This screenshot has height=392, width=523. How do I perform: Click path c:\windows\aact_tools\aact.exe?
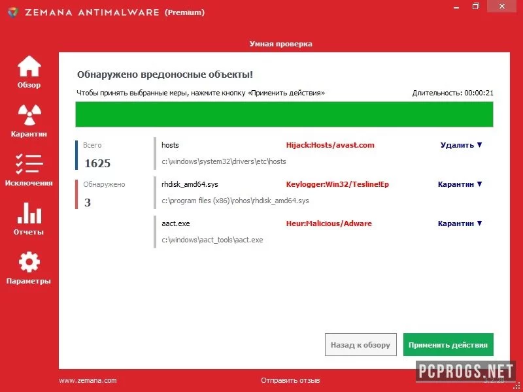pos(212,240)
